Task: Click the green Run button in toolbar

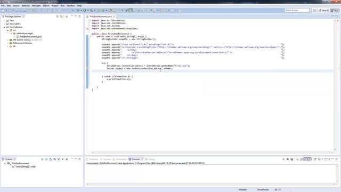Action: tap(85, 10)
